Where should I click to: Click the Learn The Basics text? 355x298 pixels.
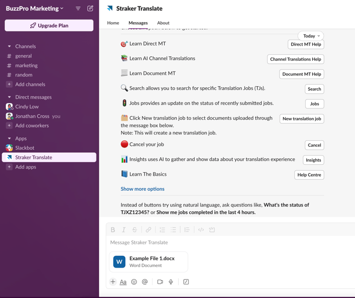tap(148, 174)
